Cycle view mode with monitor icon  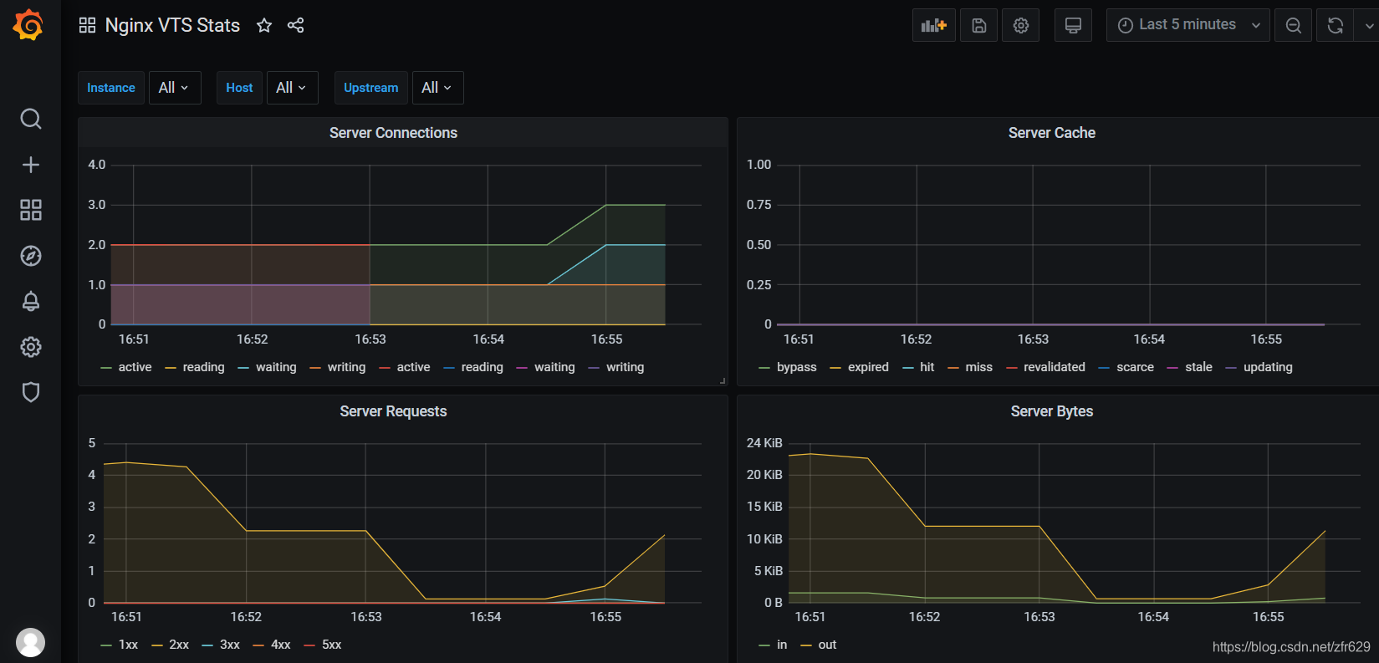(1073, 25)
